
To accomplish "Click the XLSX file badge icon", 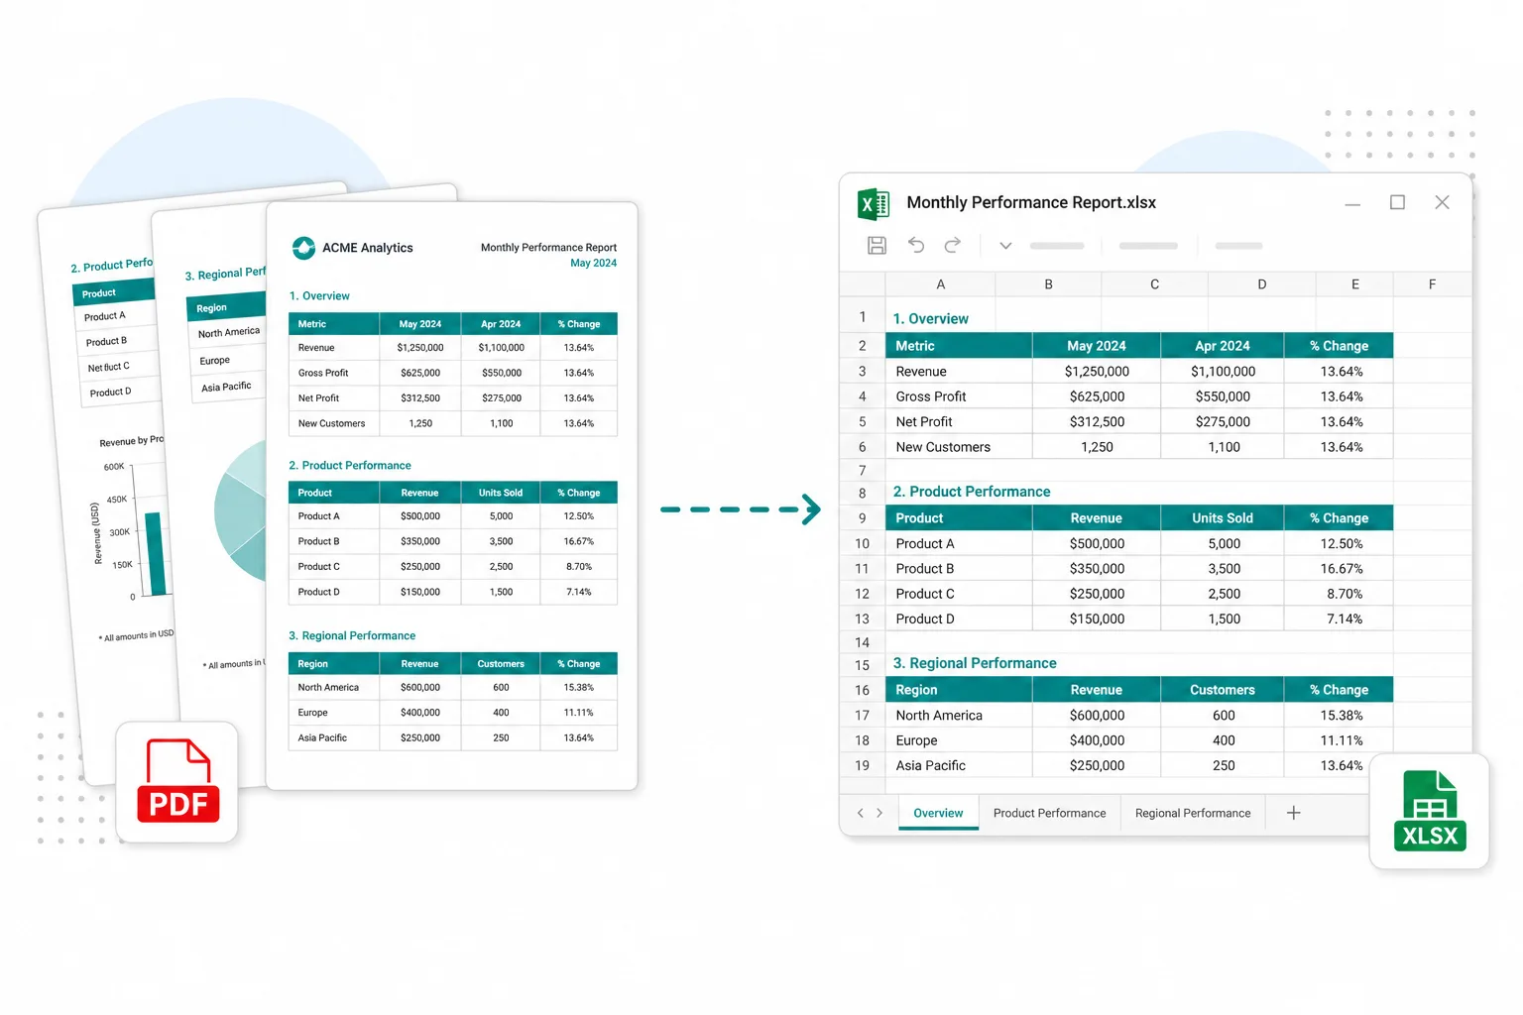I will tap(1430, 812).
